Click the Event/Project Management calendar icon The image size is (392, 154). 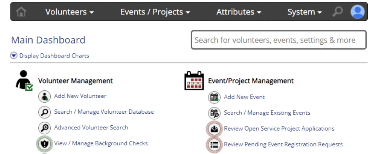194,80
